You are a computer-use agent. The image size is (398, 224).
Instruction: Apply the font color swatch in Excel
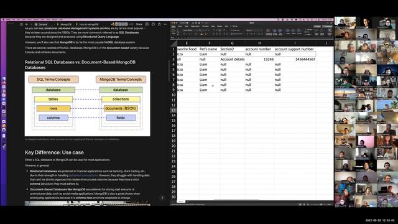[206, 34]
